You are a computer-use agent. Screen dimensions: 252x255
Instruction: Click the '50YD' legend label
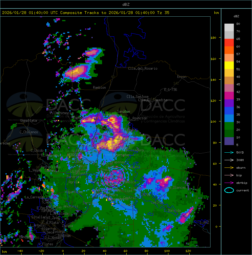pos(240,152)
